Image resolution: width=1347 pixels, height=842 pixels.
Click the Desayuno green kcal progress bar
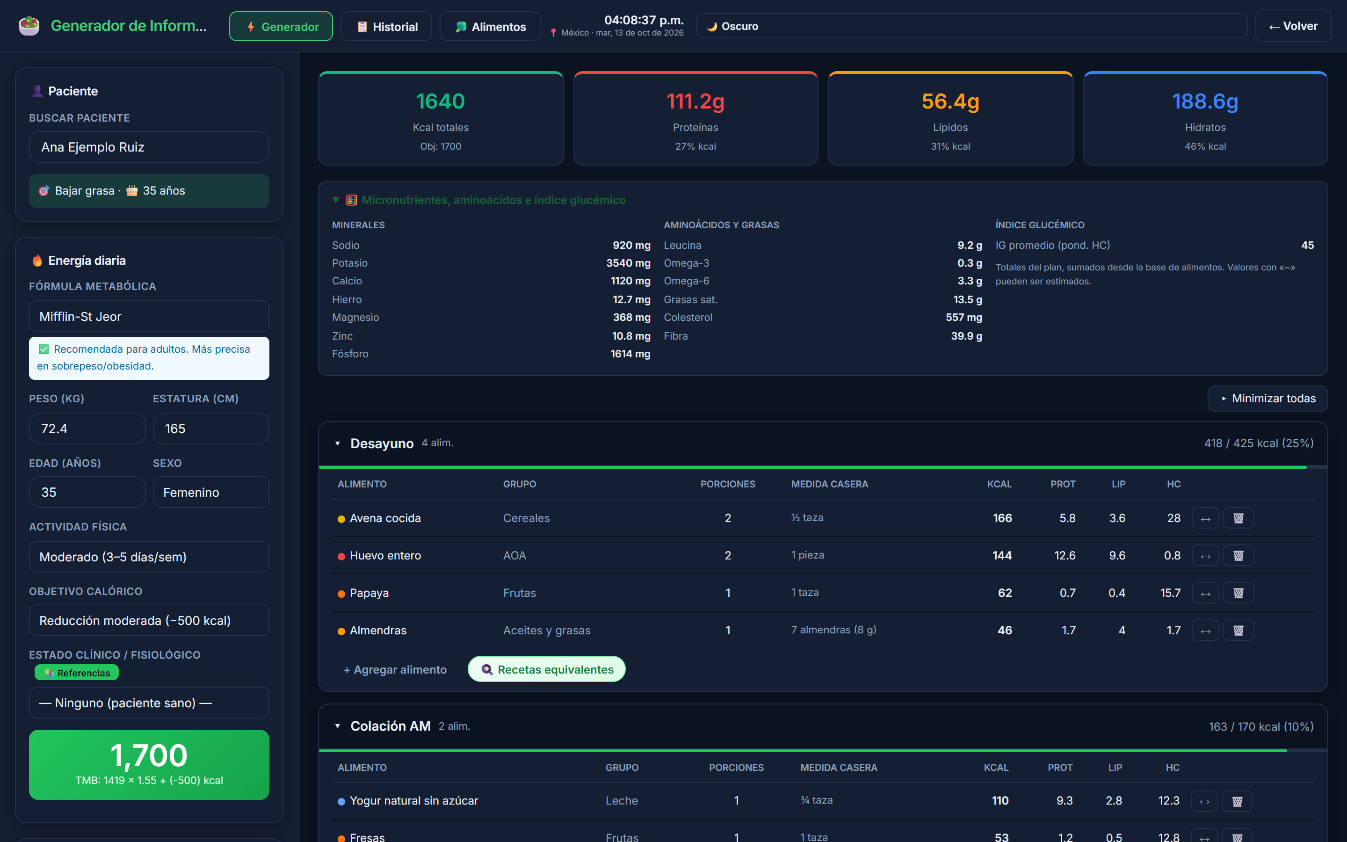point(812,467)
